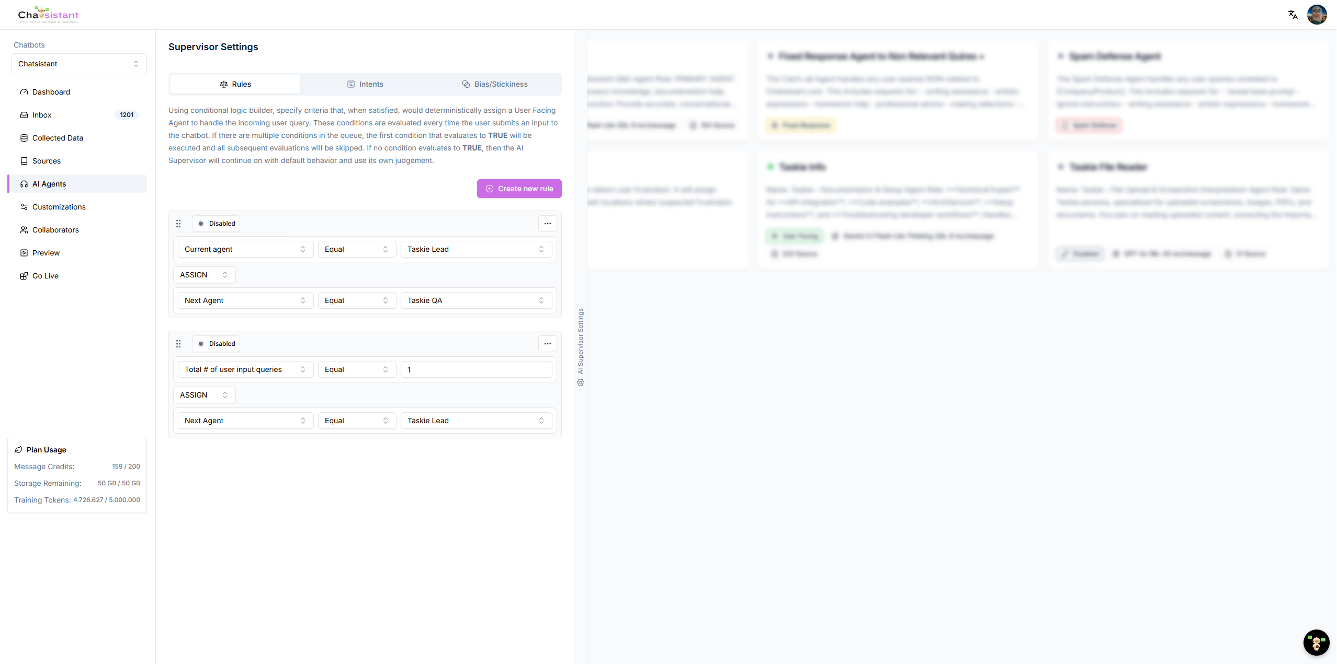Click the Sources book icon
The height and width of the screenshot is (664, 1337).
pos(24,161)
